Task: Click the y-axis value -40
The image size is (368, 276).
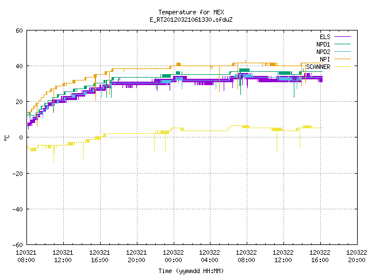Action: pos(18,209)
